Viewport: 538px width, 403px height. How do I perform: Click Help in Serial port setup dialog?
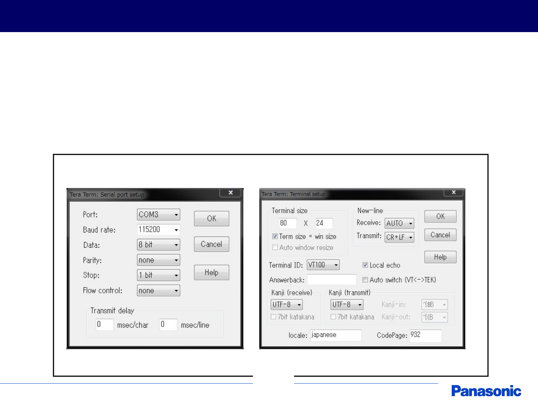pos(211,272)
